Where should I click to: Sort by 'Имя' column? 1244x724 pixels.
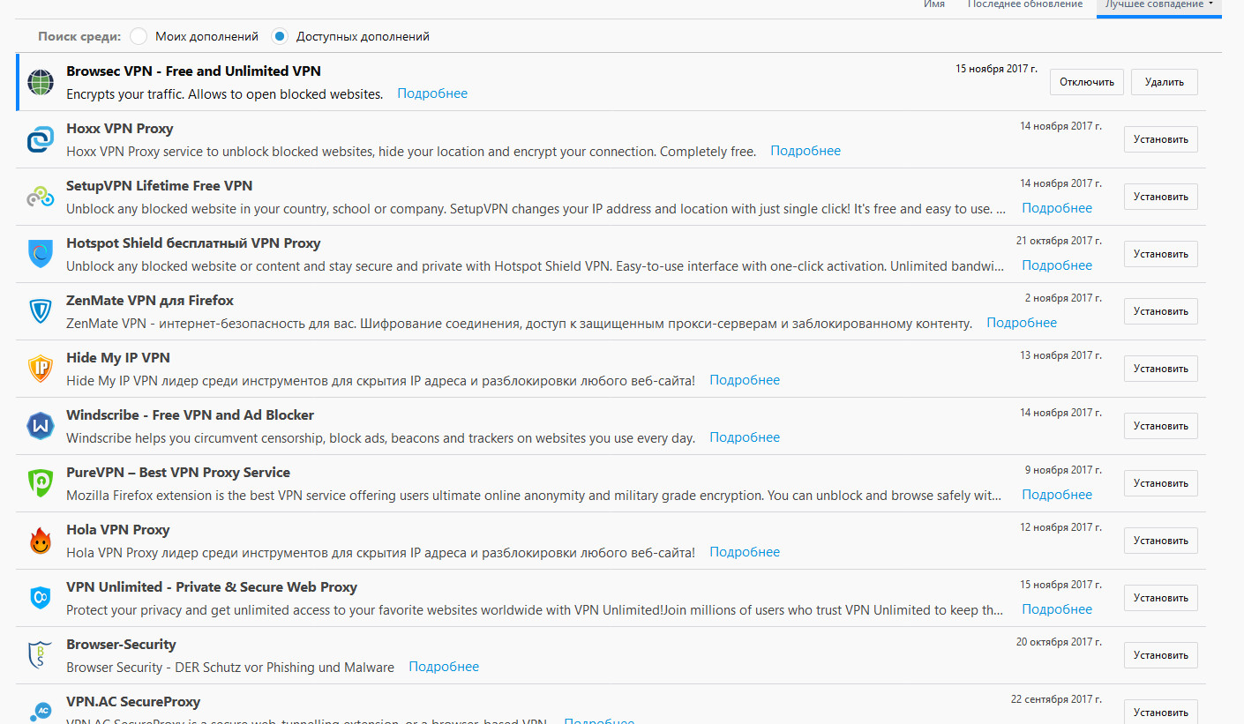click(x=934, y=4)
